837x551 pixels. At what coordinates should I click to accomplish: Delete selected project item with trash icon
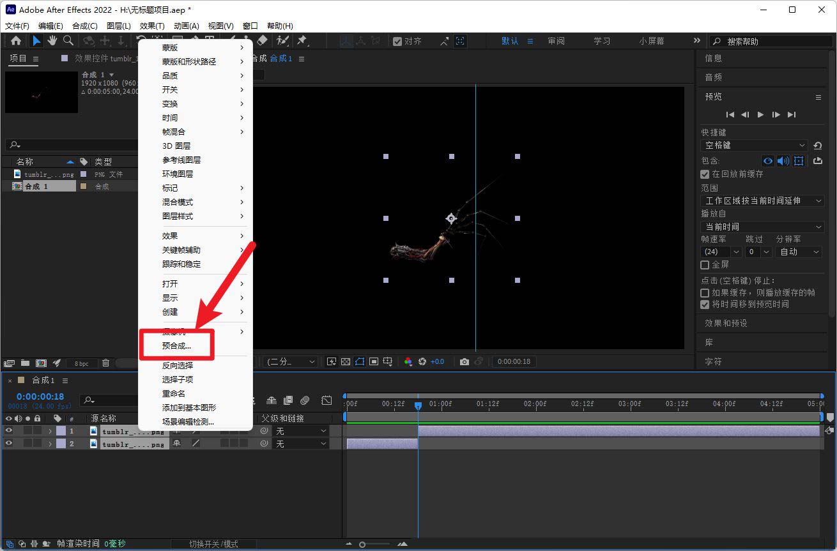point(106,363)
